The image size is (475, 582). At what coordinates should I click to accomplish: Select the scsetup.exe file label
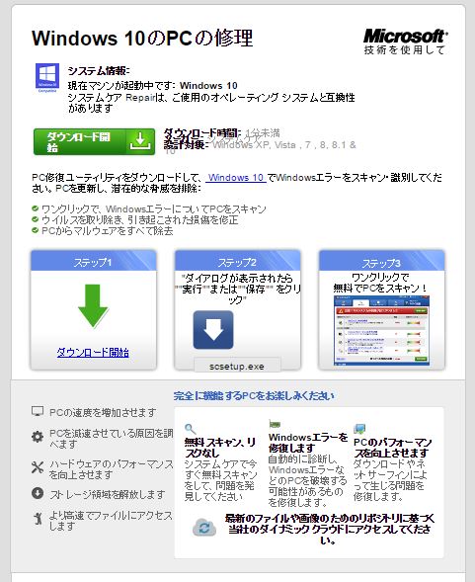click(x=237, y=366)
